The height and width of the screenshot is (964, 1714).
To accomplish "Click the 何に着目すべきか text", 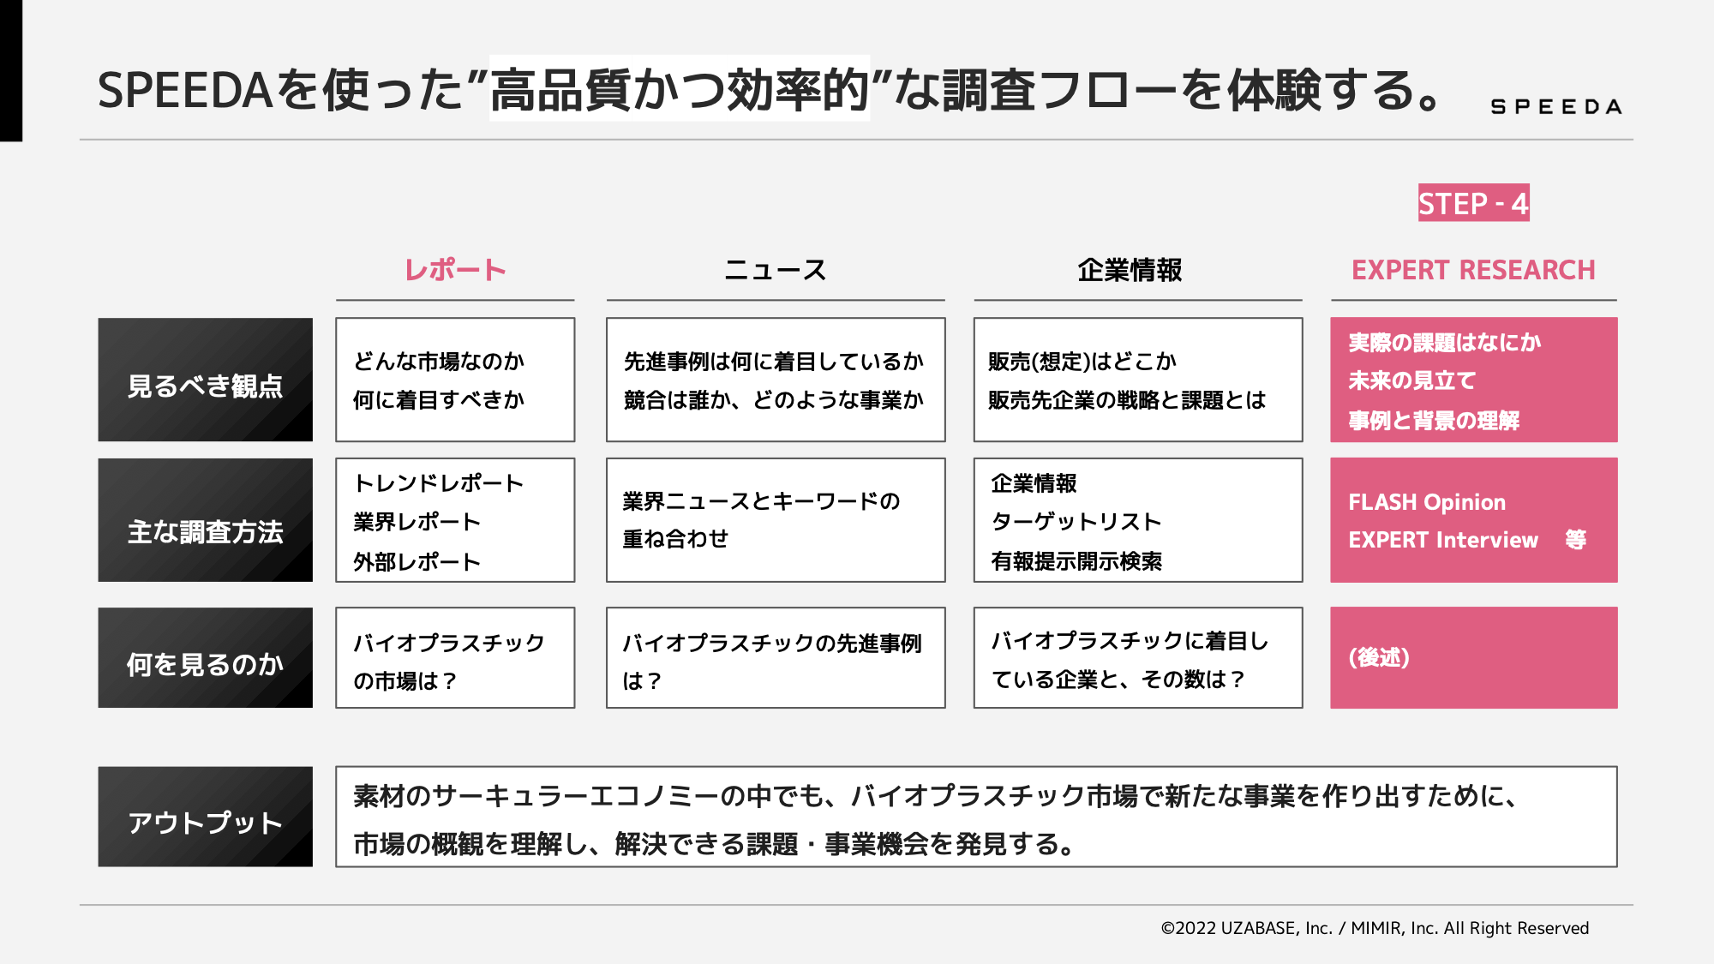I will click(439, 400).
